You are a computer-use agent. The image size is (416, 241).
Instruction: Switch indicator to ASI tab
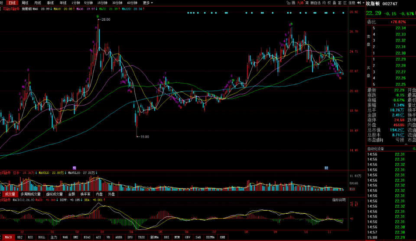click(x=98, y=237)
